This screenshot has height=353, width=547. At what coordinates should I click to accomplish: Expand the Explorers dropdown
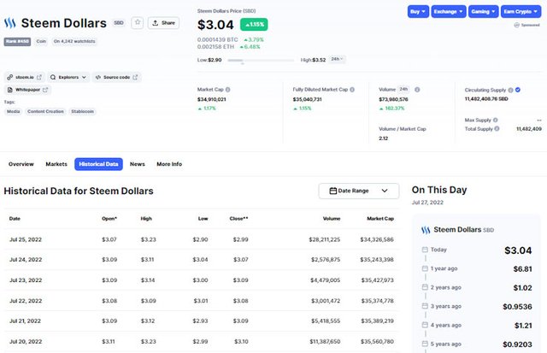click(68, 77)
